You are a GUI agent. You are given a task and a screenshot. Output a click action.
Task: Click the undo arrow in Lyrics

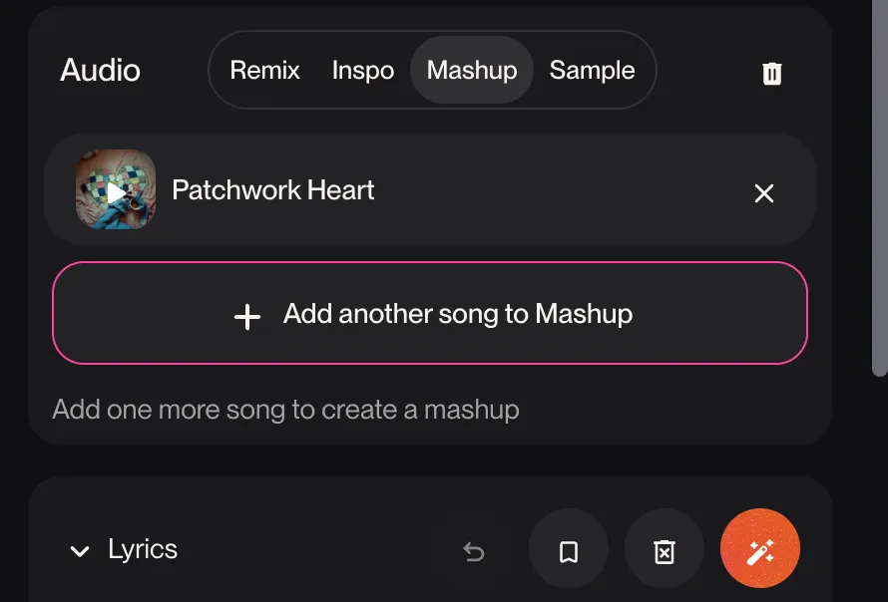pos(474,551)
